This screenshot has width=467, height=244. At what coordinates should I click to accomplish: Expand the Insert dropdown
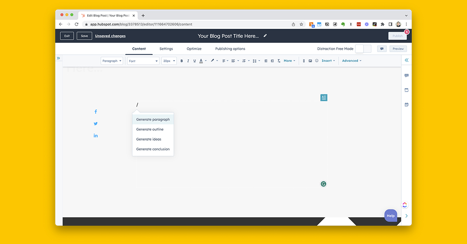coord(328,61)
